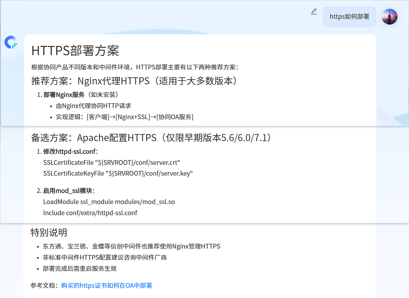Click the bullet 部署完成后需重启服务生效

(79, 268)
